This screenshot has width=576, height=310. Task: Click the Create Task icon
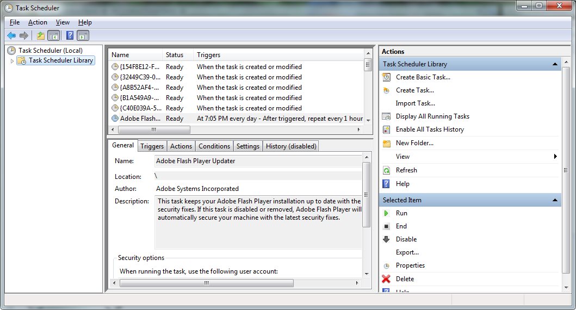coord(387,90)
